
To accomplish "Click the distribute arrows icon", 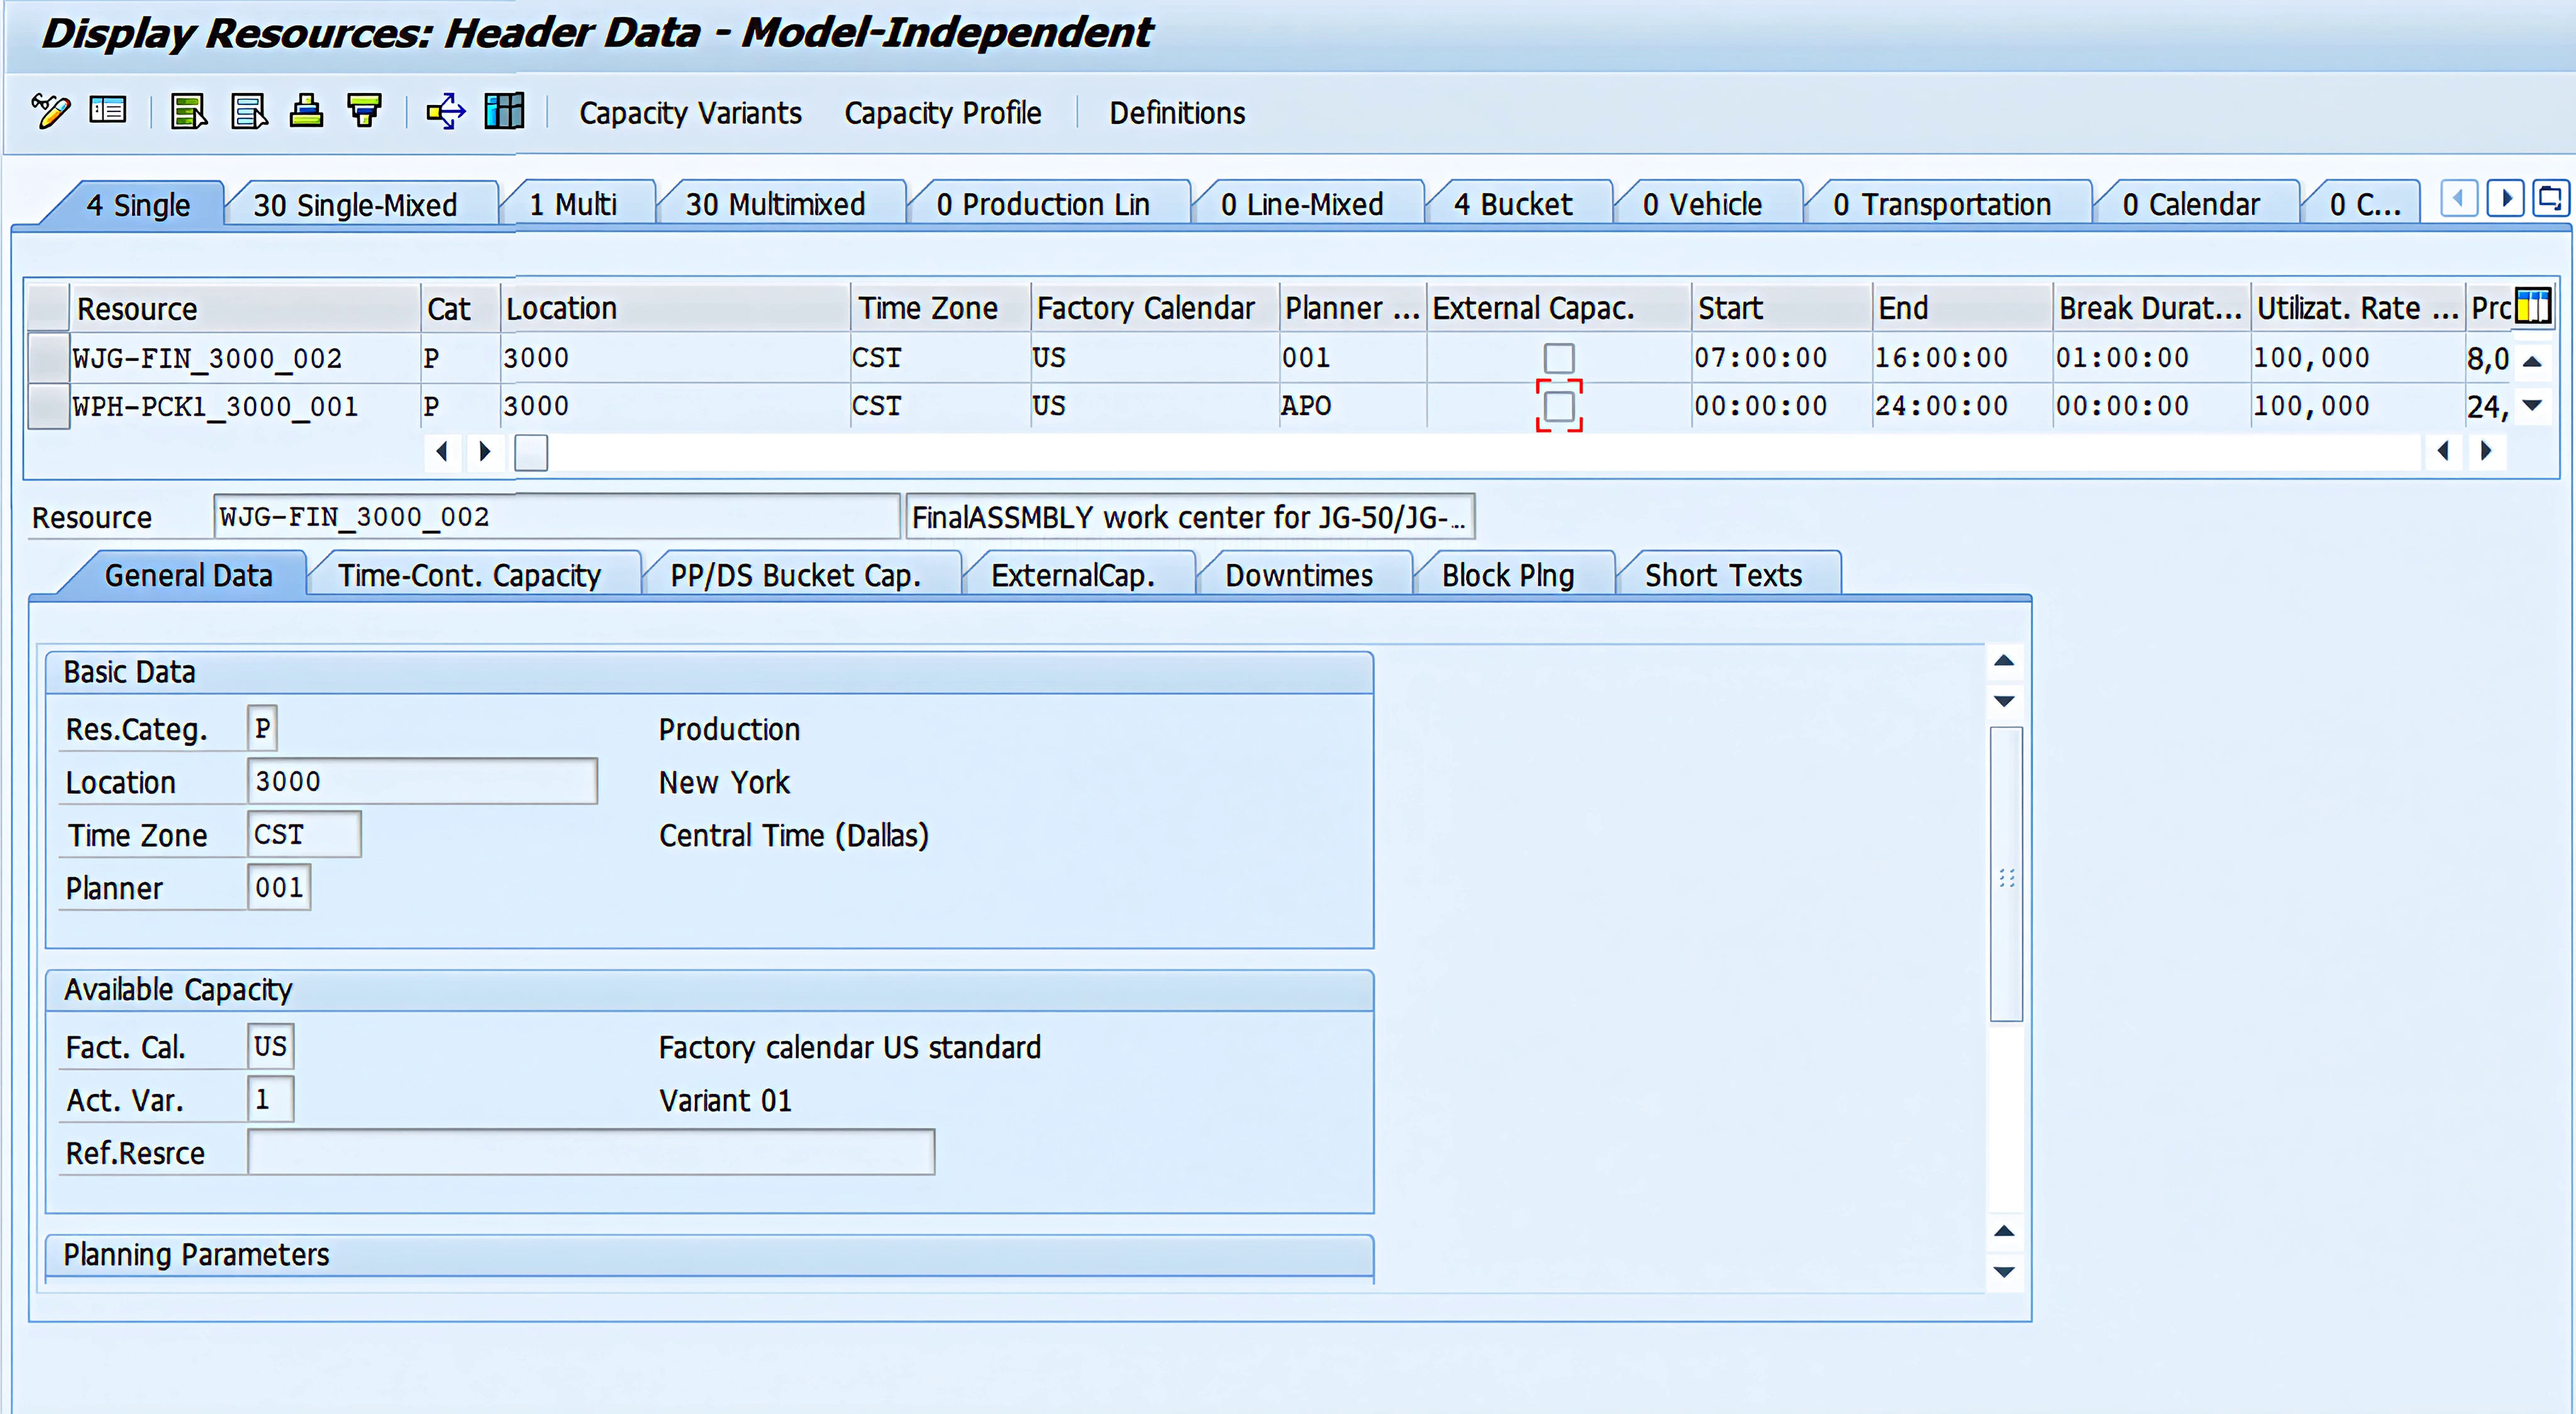I will click(446, 111).
